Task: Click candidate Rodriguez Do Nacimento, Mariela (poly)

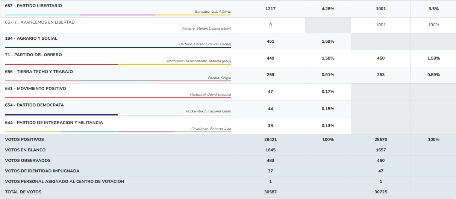Action: [199, 61]
